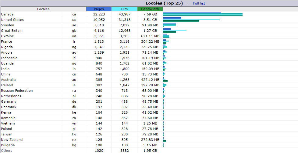Select the Russian Federation row label
This screenshot has width=298, height=153.
17,91
